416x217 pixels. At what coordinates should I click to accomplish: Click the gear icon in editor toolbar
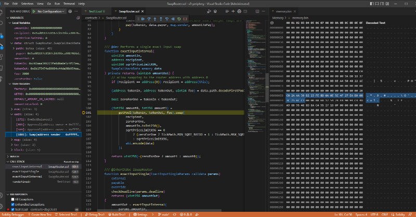[x=239, y=11]
